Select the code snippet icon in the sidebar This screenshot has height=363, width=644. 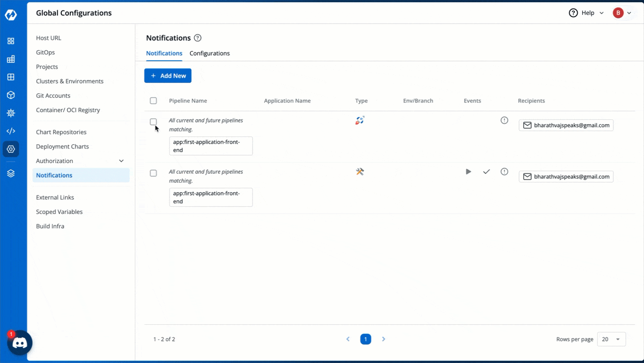10,131
